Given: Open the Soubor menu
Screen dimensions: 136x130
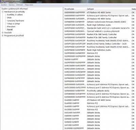Looking at the screenshot, I should pyautogui.click(x=4, y=5).
